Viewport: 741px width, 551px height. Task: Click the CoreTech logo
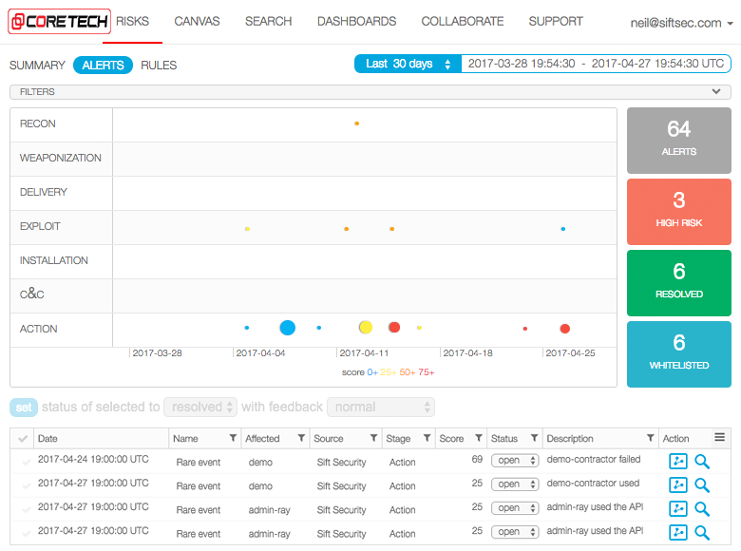[x=60, y=21]
